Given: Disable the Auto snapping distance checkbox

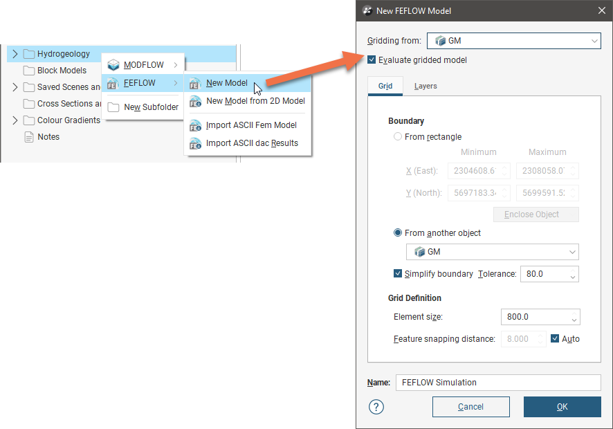Looking at the screenshot, I should (x=555, y=339).
